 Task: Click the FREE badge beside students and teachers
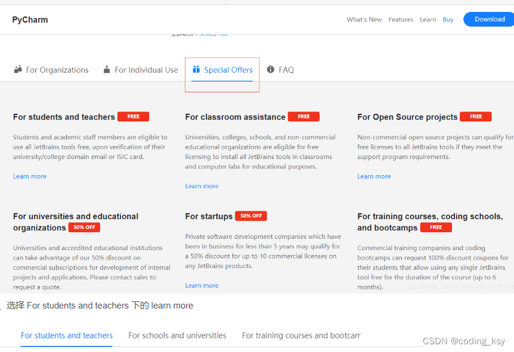[133, 117]
